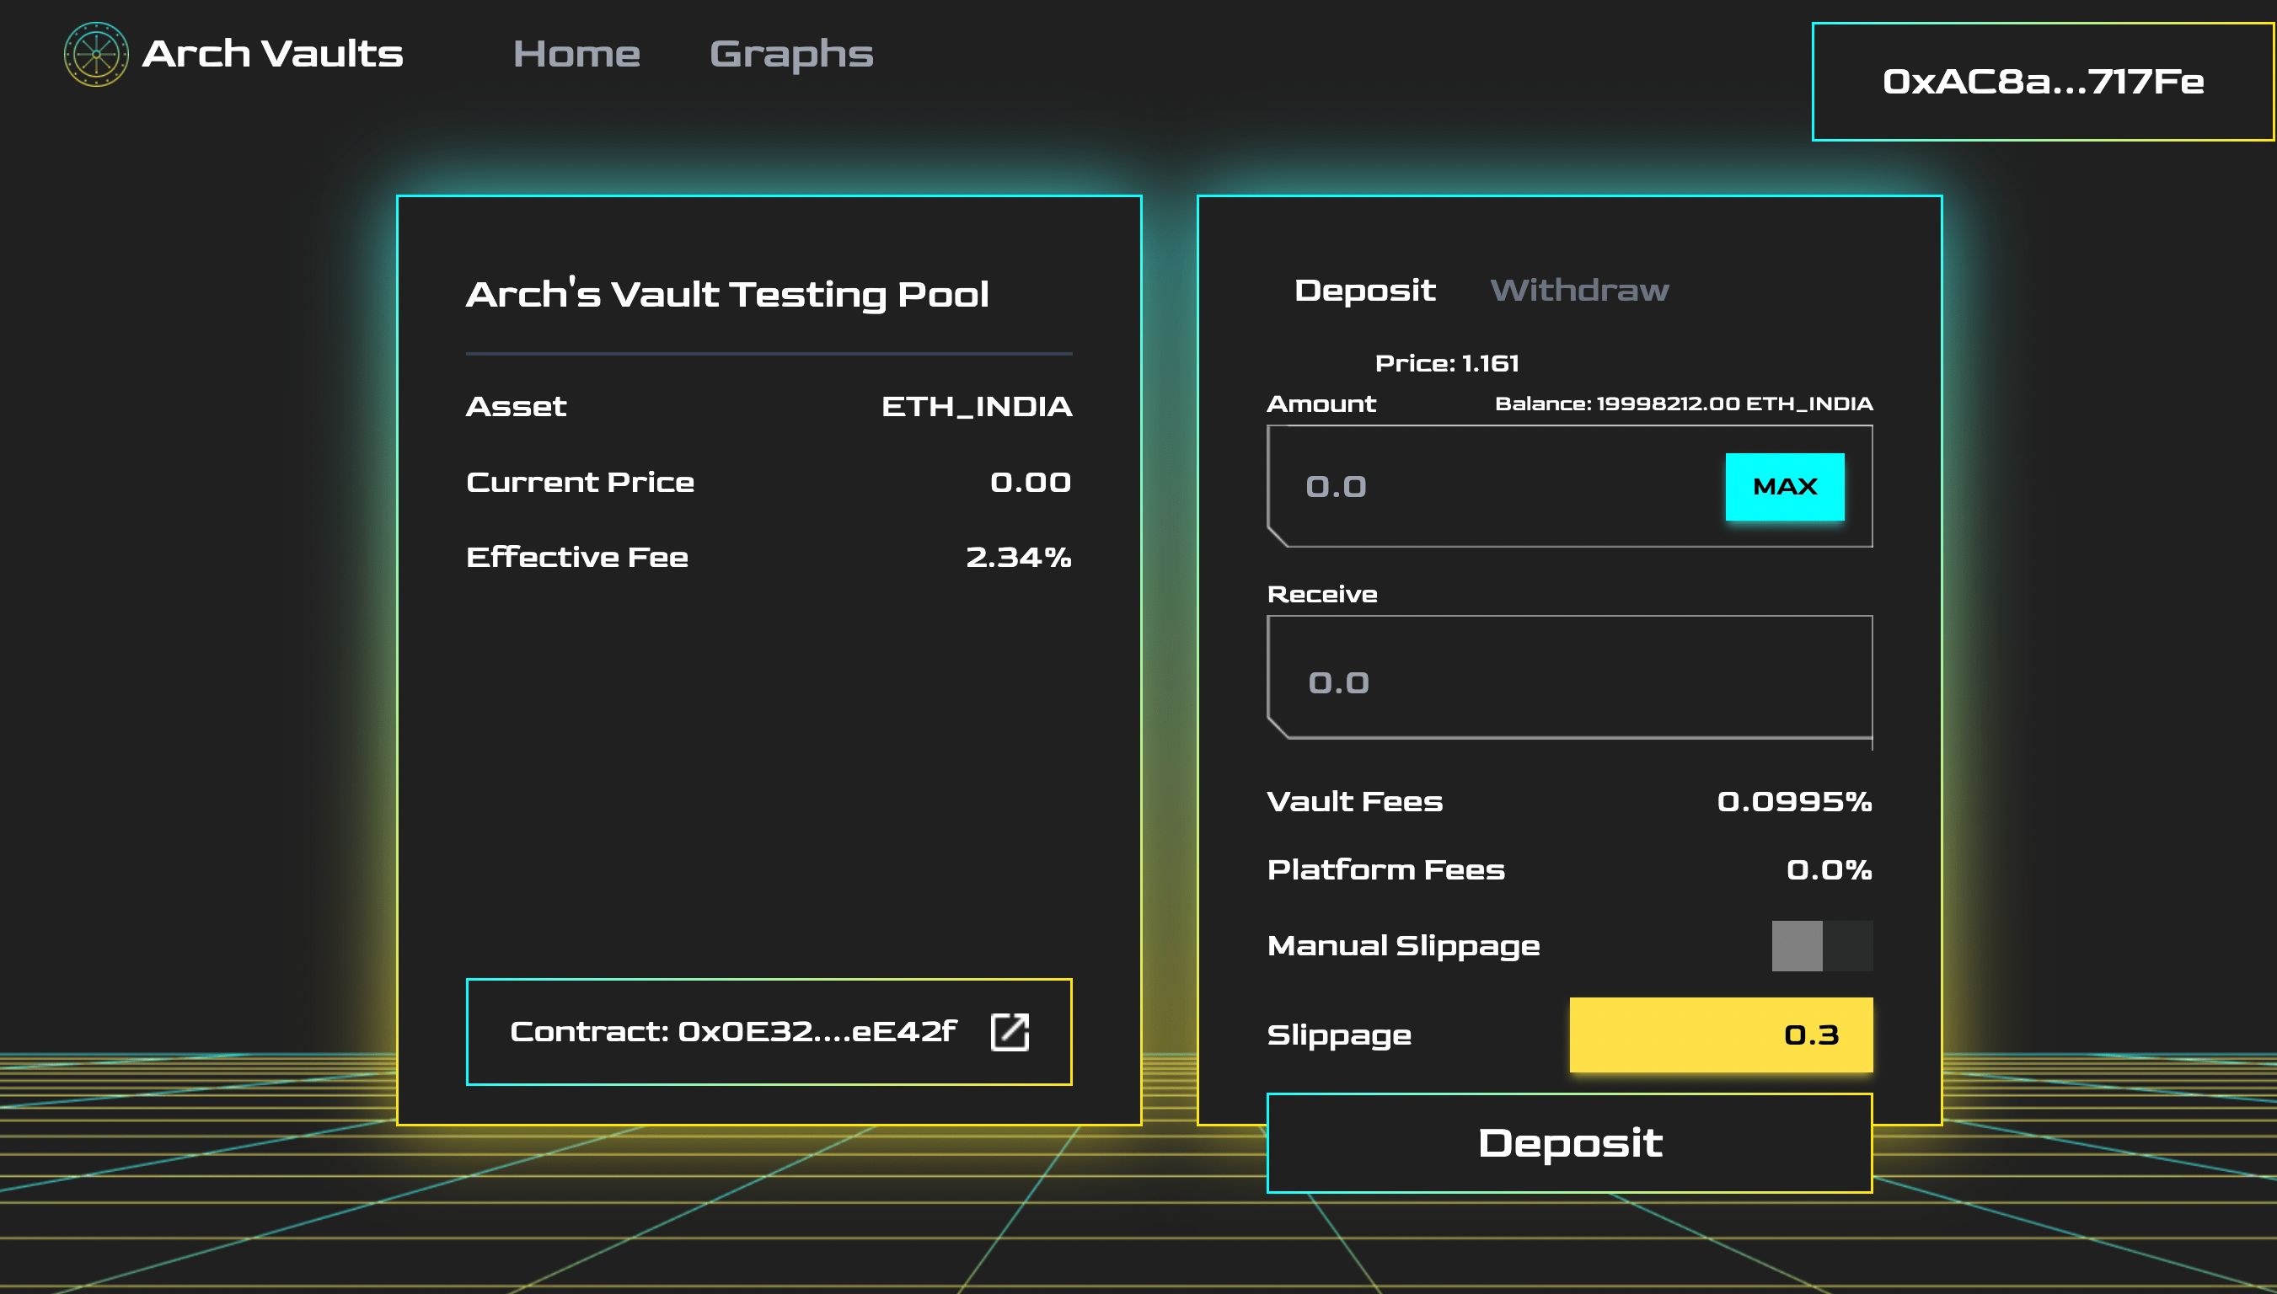Click the Price: 1.161 label
The width and height of the screenshot is (2277, 1294).
coord(1447,363)
